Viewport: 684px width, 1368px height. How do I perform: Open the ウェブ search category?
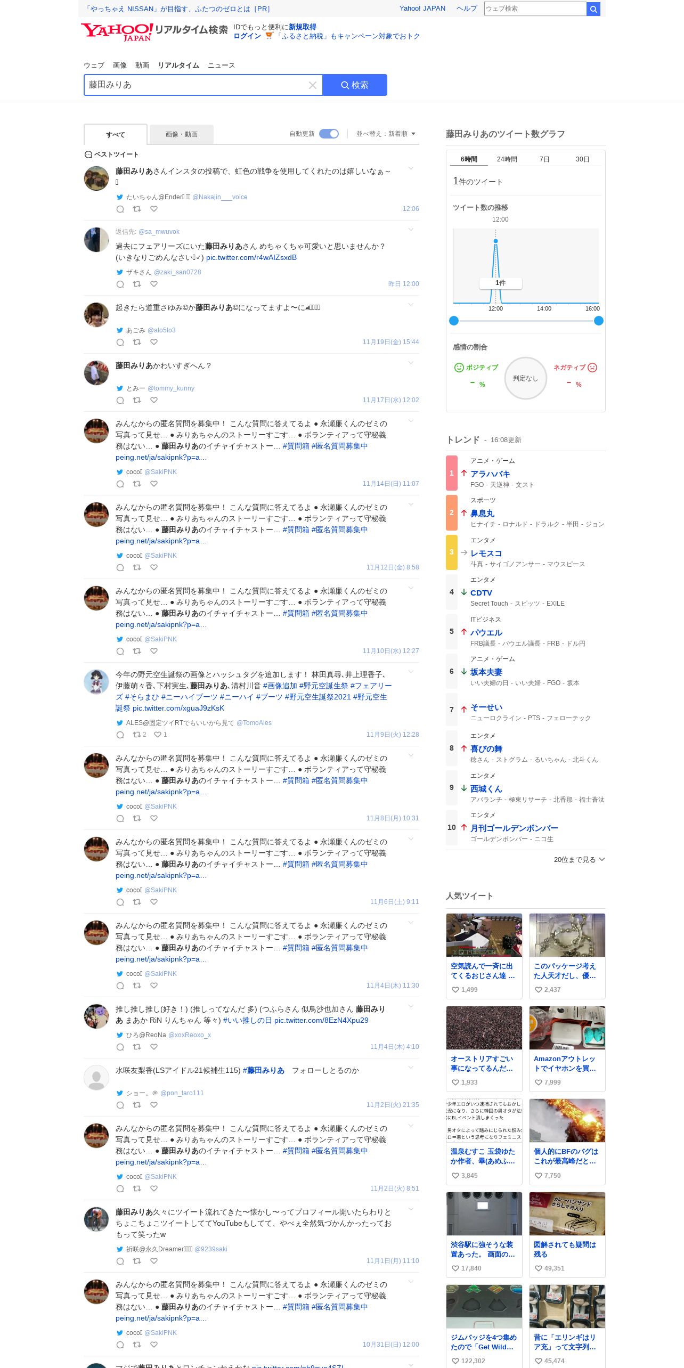(x=94, y=66)
